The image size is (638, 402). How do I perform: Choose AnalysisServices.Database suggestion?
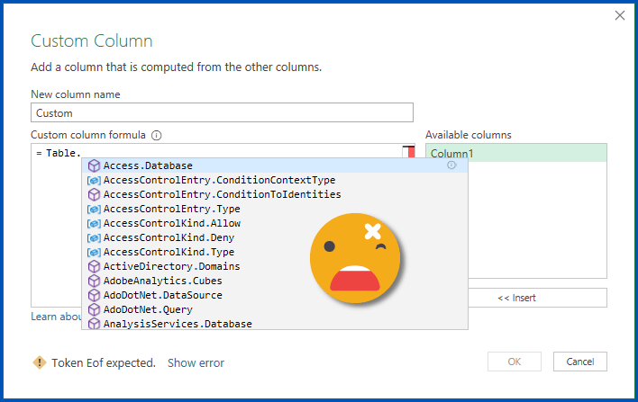coord(178,324)
